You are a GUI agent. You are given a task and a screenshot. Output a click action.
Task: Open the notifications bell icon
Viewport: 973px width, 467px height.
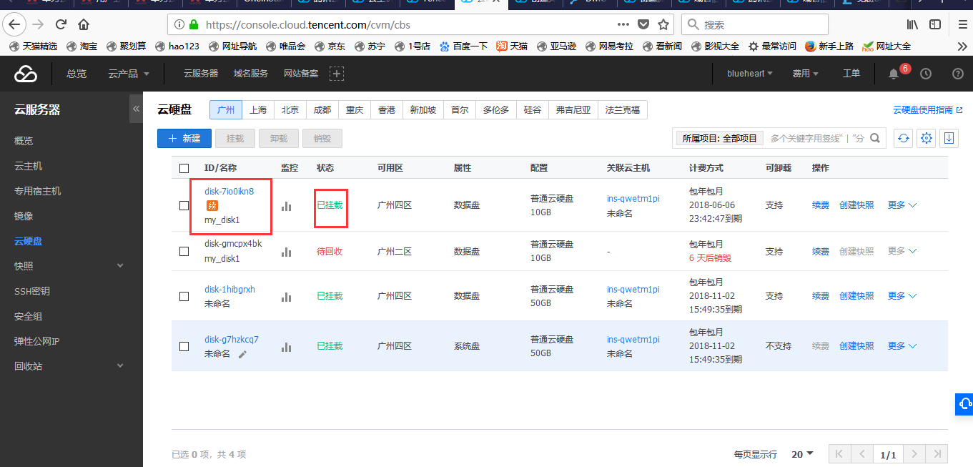pos(893,74)
